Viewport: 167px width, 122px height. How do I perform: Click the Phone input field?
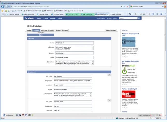coord(75,53)
